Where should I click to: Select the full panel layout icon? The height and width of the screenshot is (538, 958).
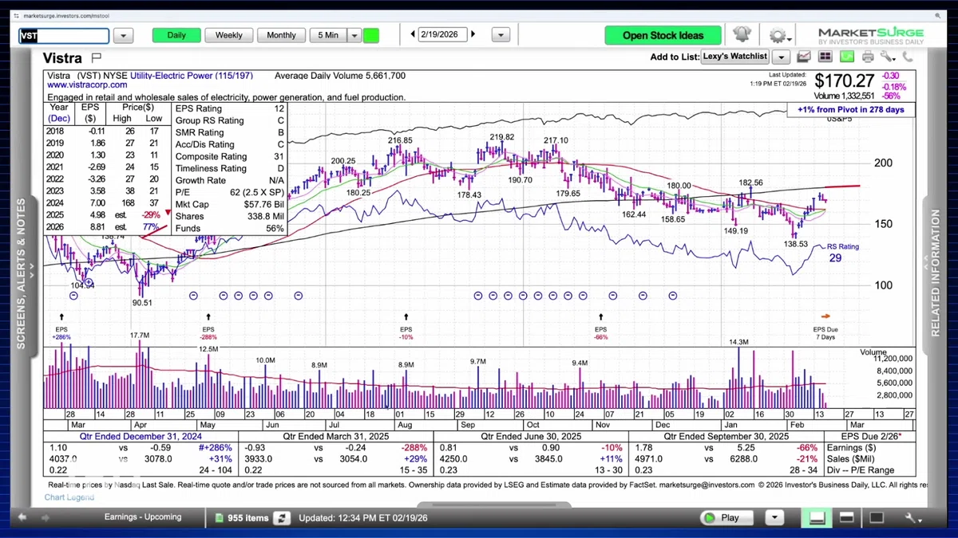coord(876,518)
